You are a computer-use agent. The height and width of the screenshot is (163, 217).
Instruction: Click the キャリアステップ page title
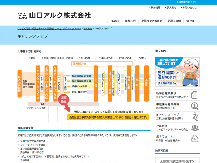(x=33, y=36)
